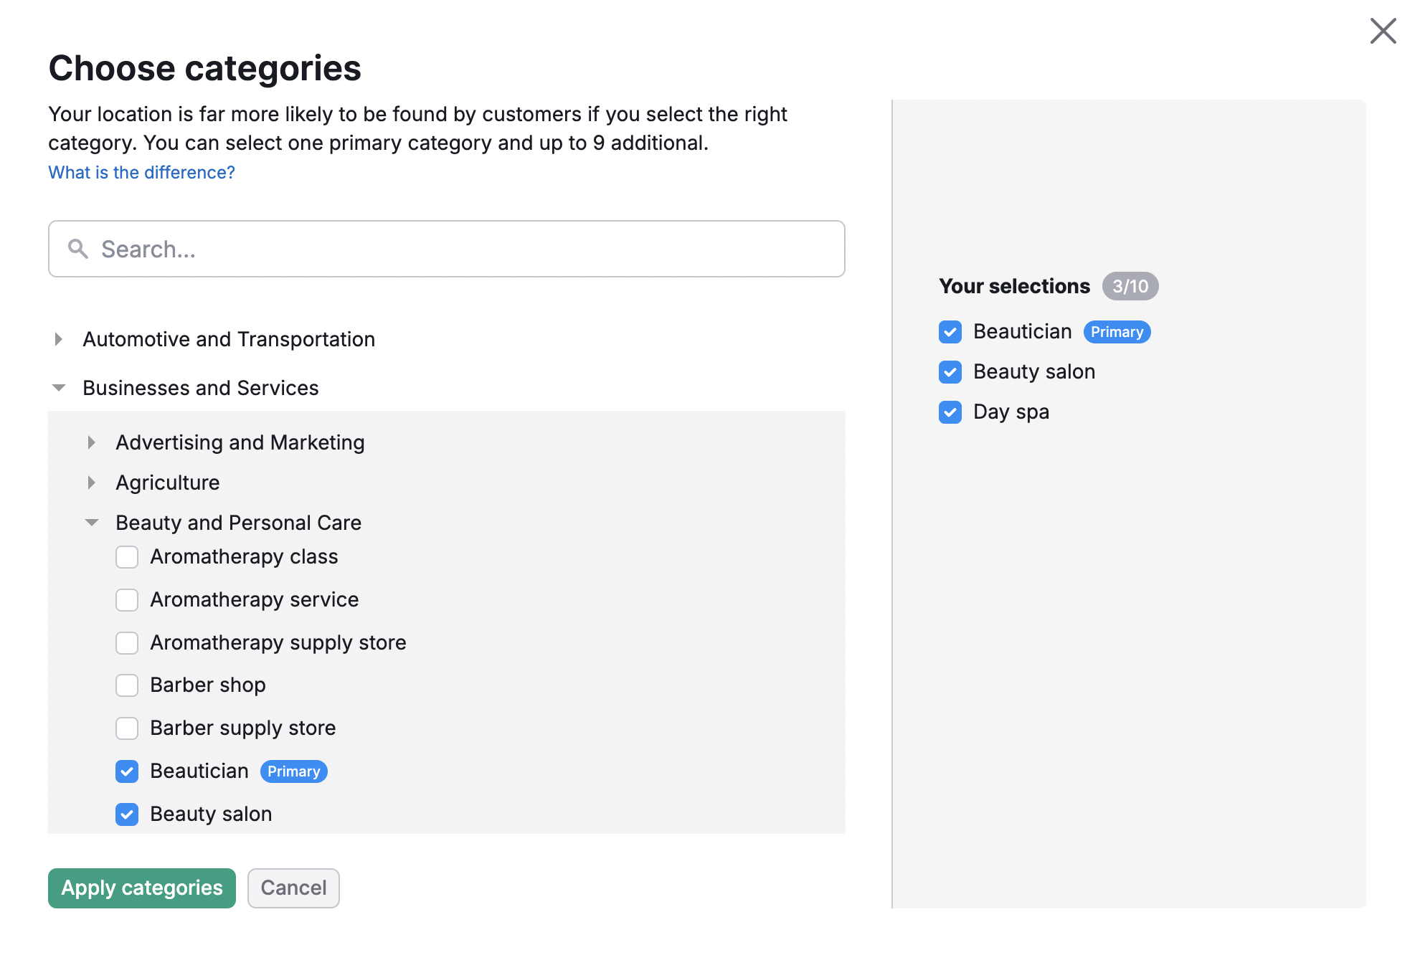The image size is (1410, 955).
Task: Expand the Advertising and Marketing subcategory
Action: point(93,442)
